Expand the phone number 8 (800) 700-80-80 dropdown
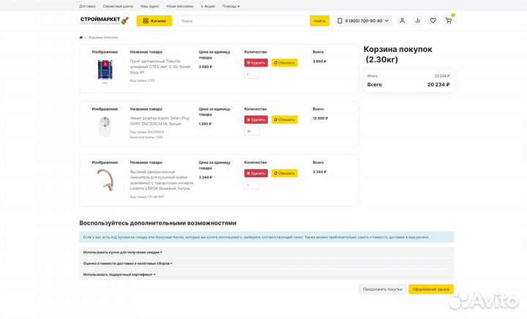 tap(364, 20)
